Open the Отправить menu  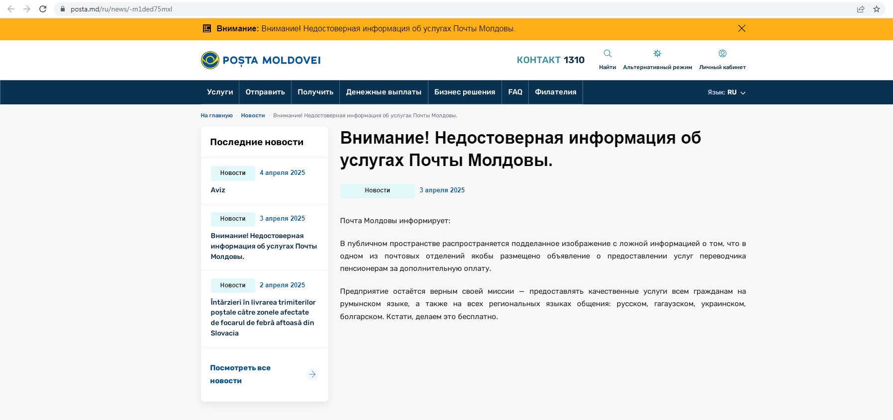[x=265, y=92]
